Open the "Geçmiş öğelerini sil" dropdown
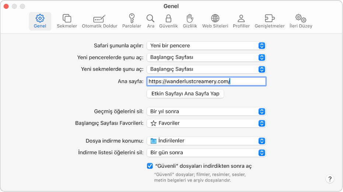The width and height of the screenshot is (343, 192). coord(206,111)
